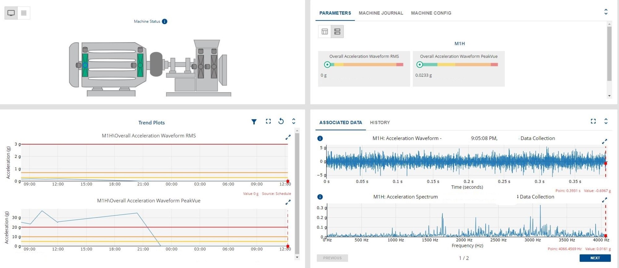Click red cursor marker on waveform plot
619x268 pixels.
click(606, 163)
